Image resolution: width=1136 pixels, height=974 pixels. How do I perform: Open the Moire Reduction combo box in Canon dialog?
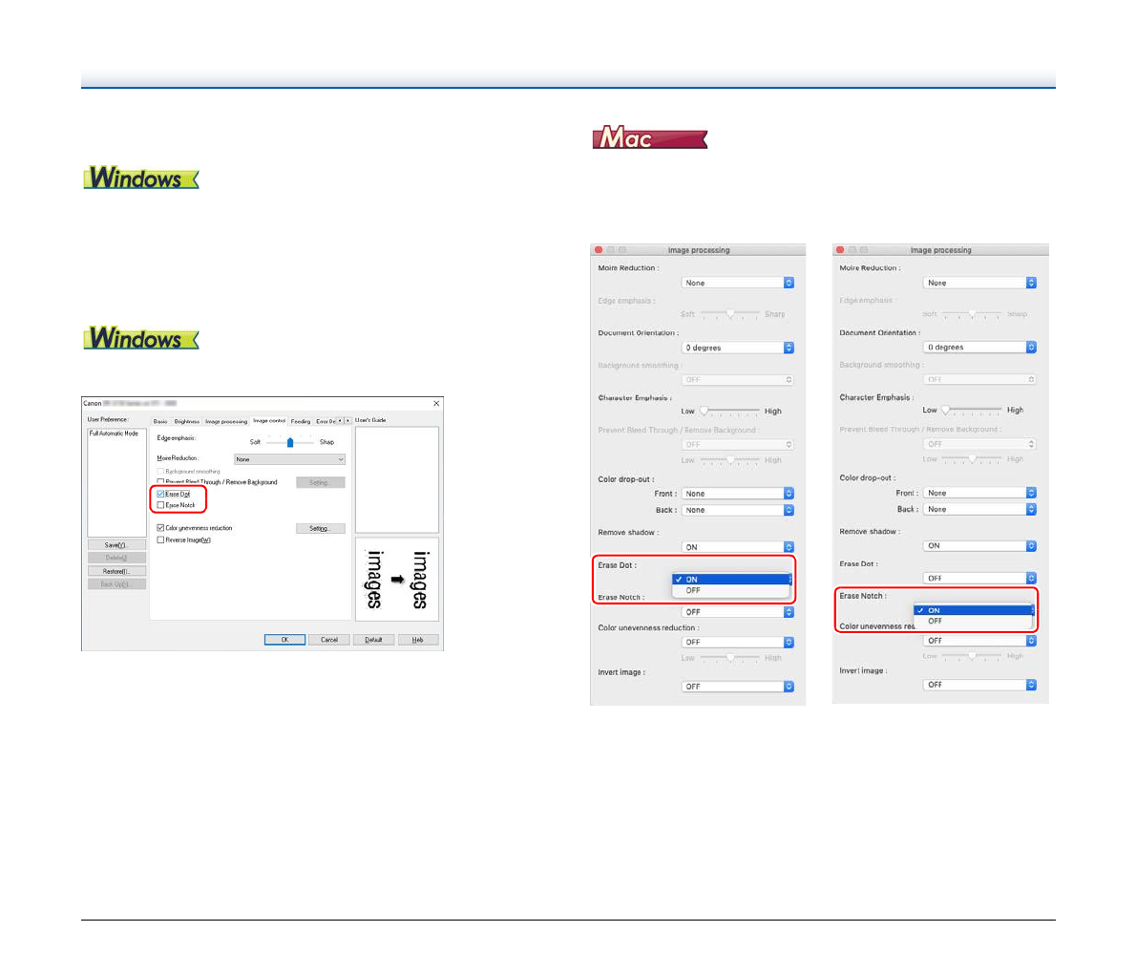click(289, 459)
